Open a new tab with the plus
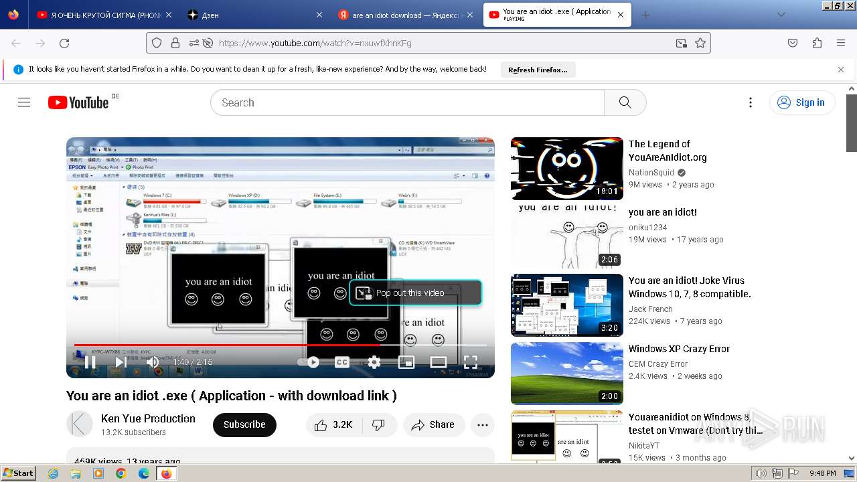 pos(645,15)
